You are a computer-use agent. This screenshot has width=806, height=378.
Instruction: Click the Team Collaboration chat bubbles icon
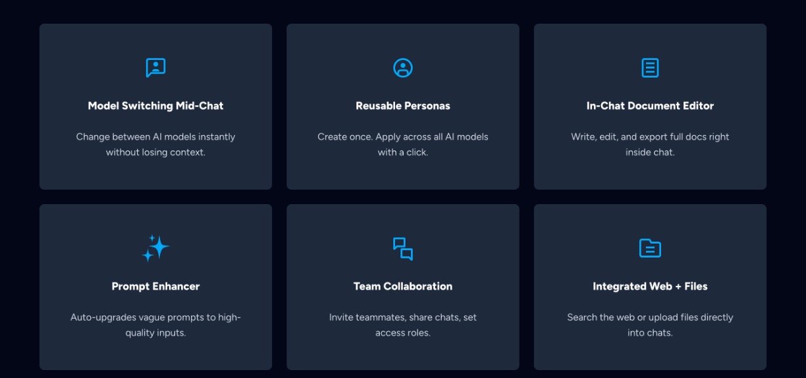click(402, 248)
